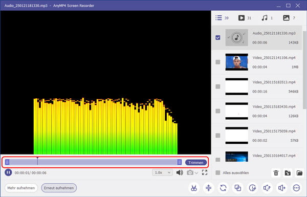Viewport: 307px width, 197px height.
Task: Click the volume booster icon
Action: tap(282, 188)
